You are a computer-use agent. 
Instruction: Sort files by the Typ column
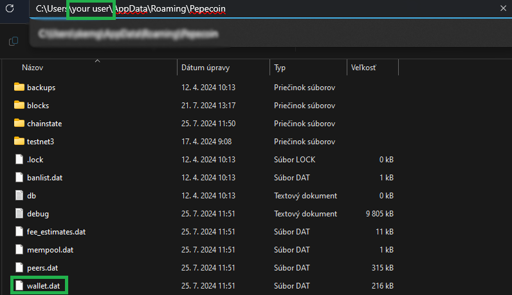[x=280, y=68]
